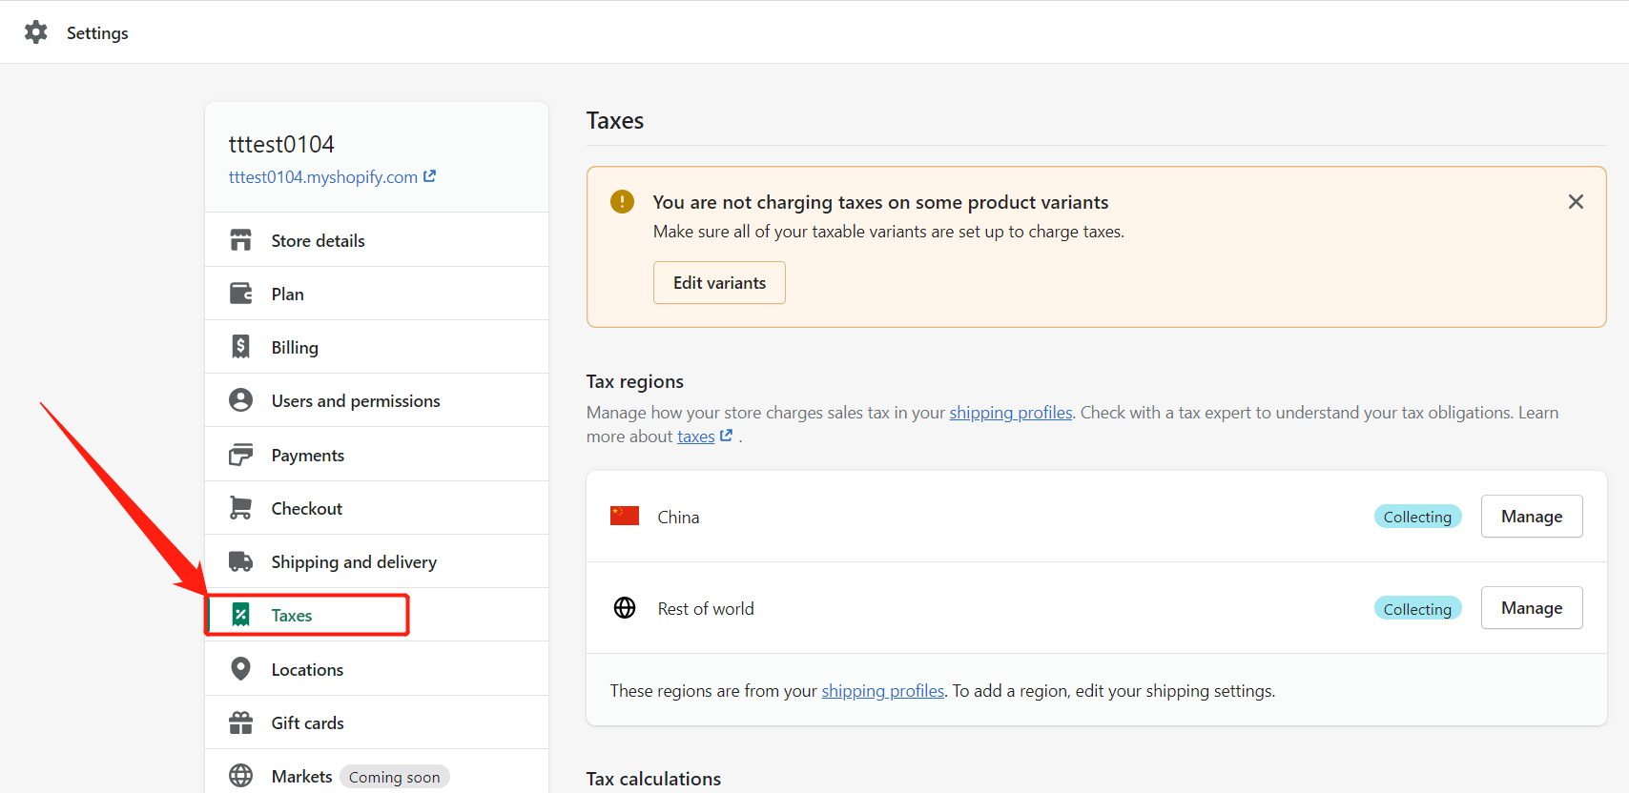1629x793 pixels.
Task: Click the Collecting badge for China
Action: tap(1417, 517)
